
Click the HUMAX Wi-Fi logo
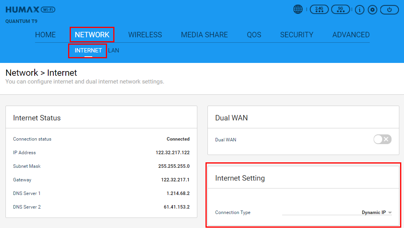pos(30,9)
